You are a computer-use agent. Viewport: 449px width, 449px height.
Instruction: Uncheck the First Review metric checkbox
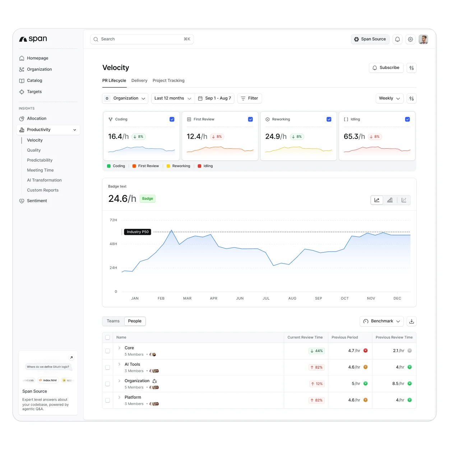pyautogui.click(x=250, y=119)
